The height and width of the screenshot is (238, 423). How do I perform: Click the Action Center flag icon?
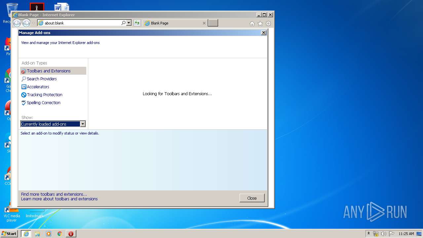(x=392, y=234)
